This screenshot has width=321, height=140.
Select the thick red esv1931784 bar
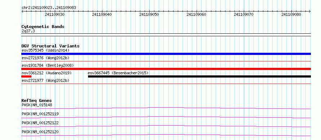tap(166, 69)
